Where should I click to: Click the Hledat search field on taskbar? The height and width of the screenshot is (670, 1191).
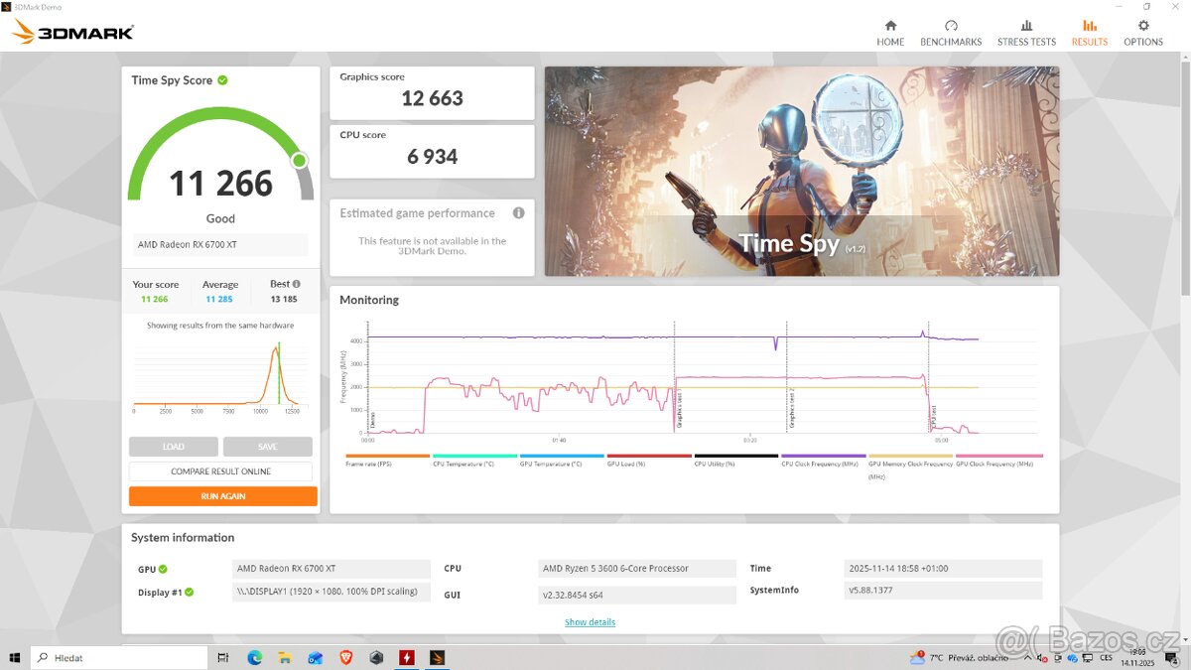[x=119, y=657]
